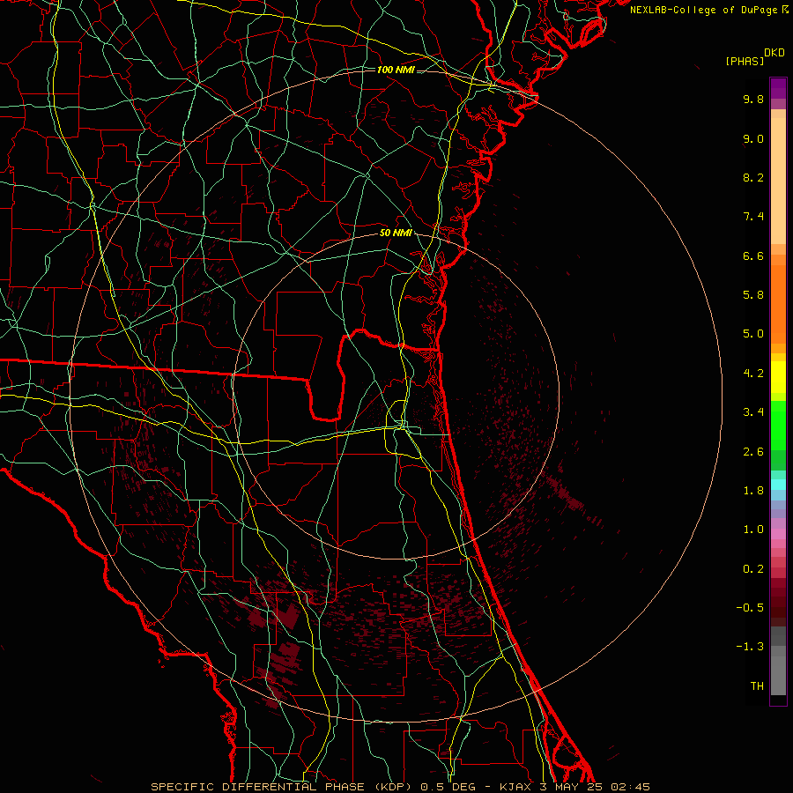Pick the light peach color bar segment

778,181
